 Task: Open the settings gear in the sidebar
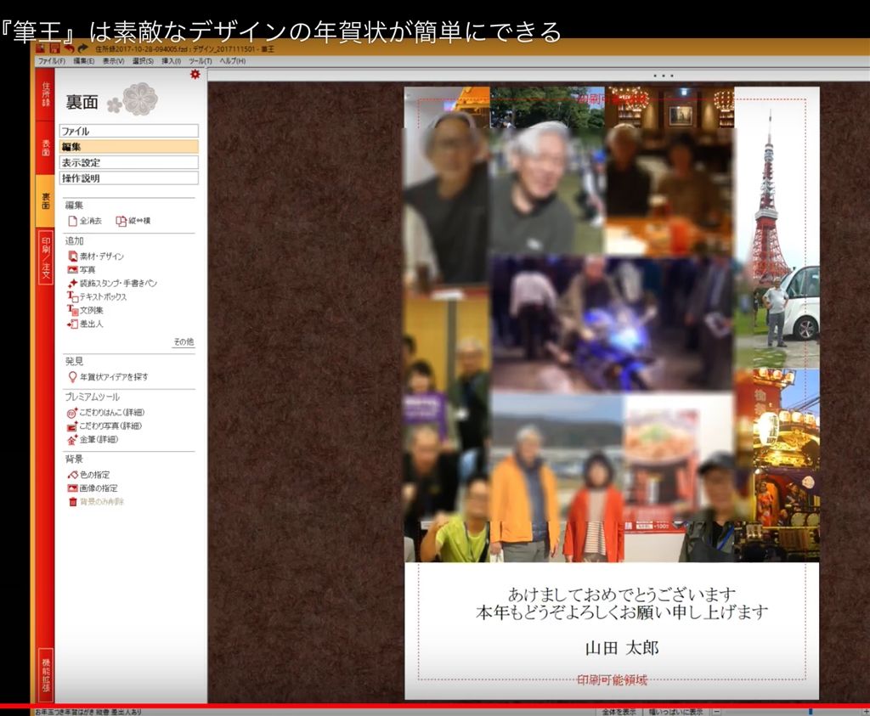[x=195, y=75]
